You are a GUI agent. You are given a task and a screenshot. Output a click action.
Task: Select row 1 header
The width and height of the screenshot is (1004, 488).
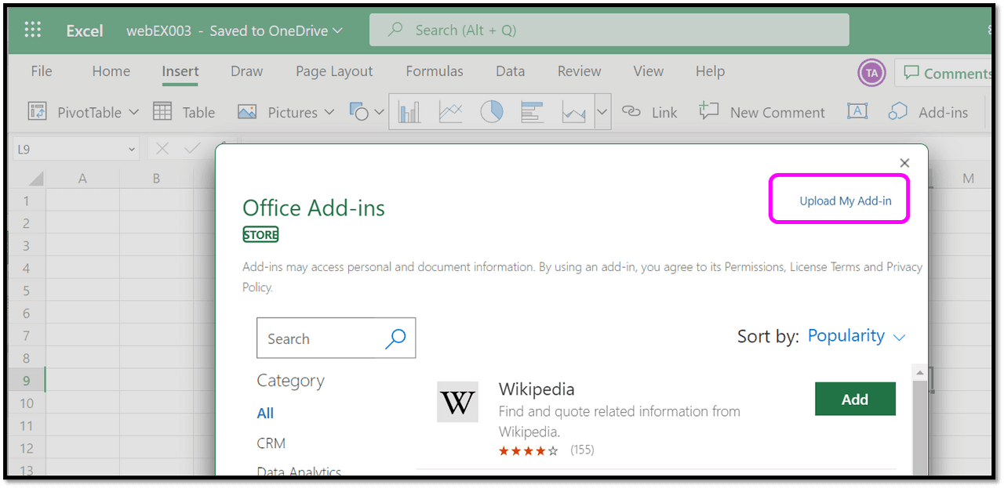tap(27, 201)
